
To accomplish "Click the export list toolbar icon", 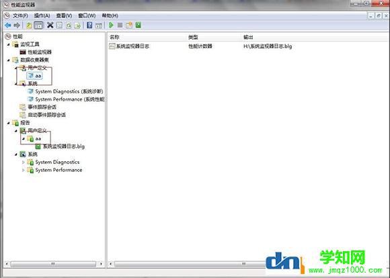I will [x=77, y=25].
